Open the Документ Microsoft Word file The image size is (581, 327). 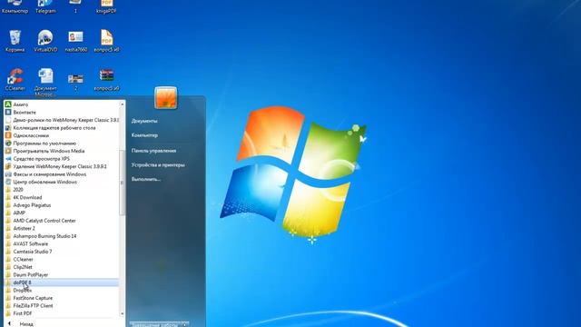coord(45,82)
